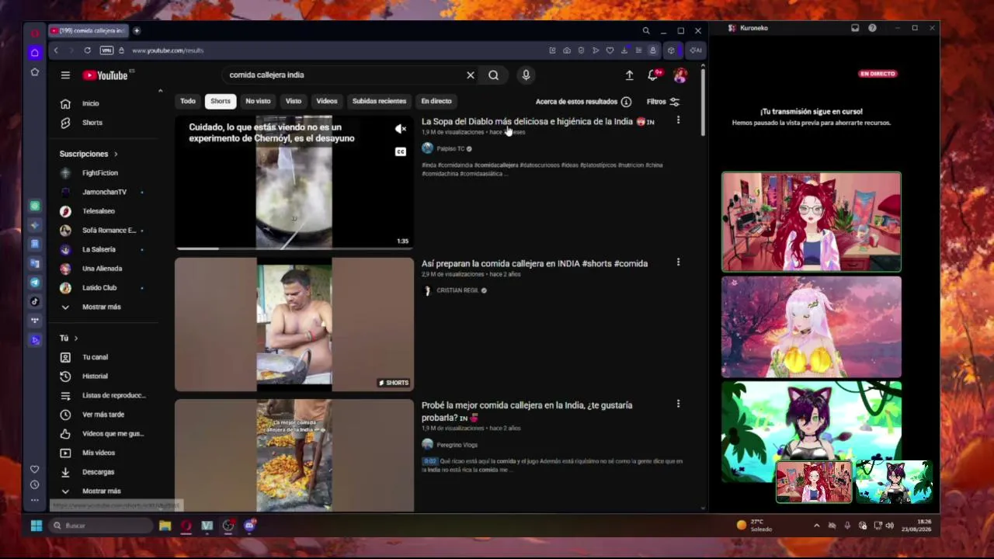Reload the page in the browser
Screen dimensions: 994x559
[87, 50]
